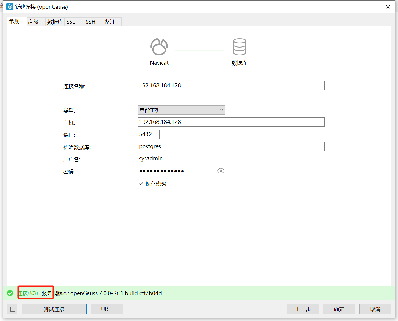Switch to the 数据库 tab
This screenshot has height=321, width=398.
[55, 21]
